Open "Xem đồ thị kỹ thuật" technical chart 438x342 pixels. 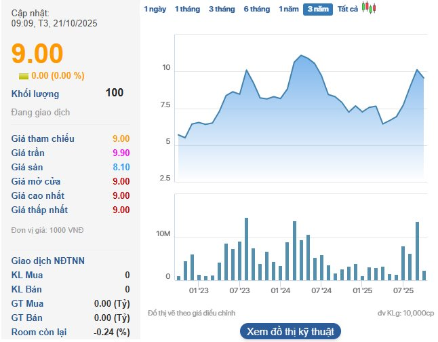290,331
